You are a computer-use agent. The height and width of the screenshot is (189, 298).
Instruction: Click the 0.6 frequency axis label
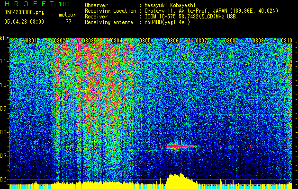coord(4,180)
